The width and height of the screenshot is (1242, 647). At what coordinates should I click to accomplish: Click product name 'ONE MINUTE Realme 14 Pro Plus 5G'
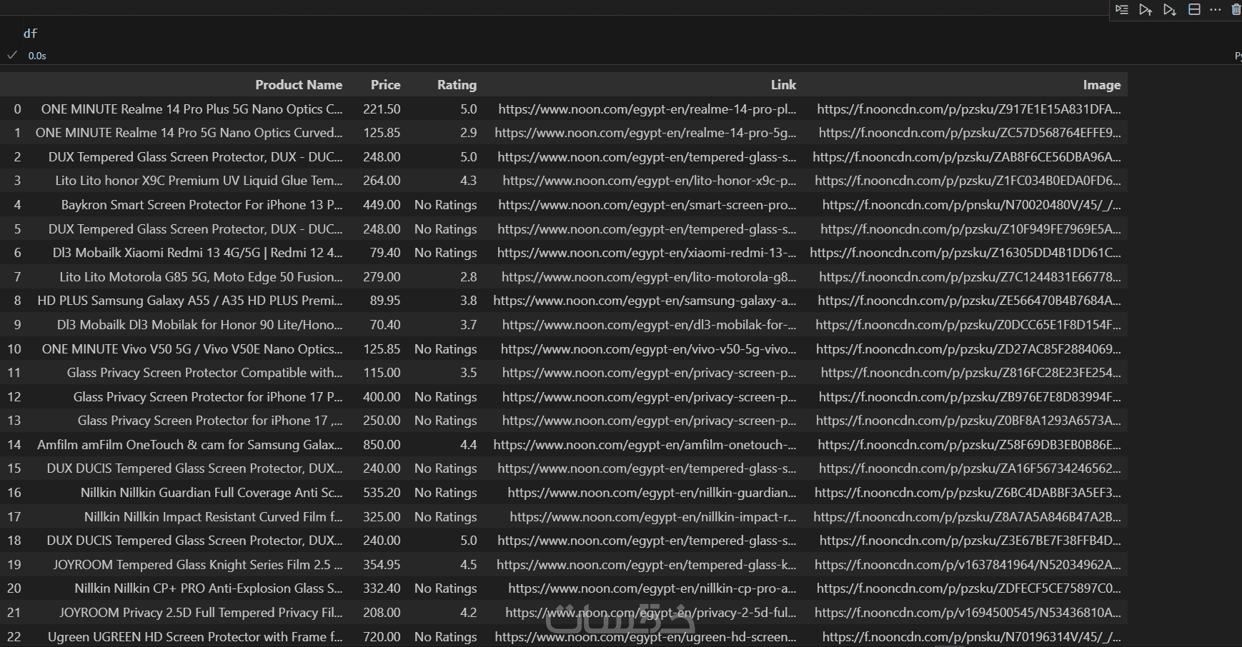point(192,109)
